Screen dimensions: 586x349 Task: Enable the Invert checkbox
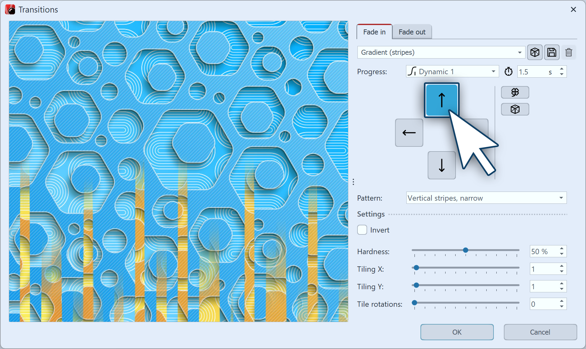362,230
